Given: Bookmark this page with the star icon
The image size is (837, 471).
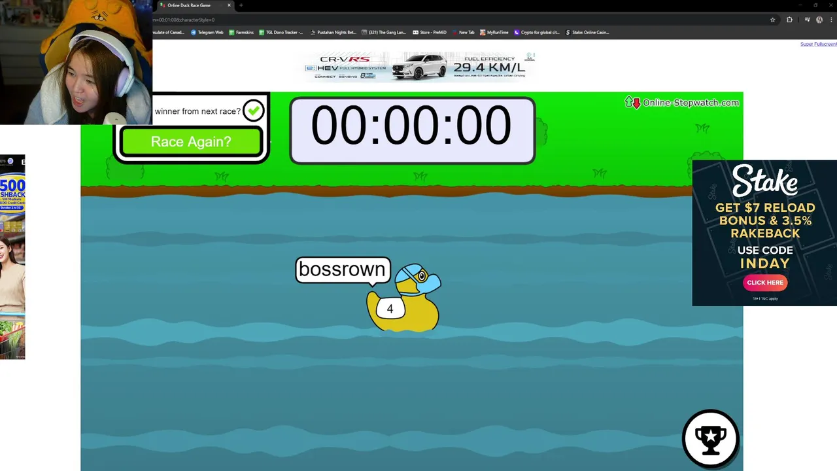Looking at the screenshot, I should pos(772,20).
